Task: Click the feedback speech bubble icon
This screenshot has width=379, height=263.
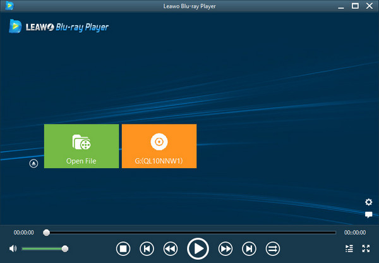Action: (368, 214)
